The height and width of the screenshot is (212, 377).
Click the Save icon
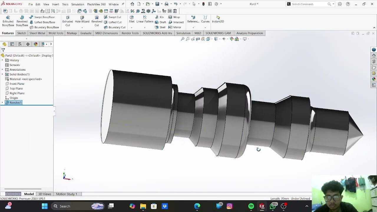[x=158, y=4]
